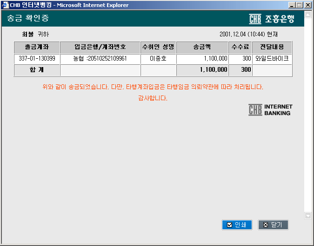This screenshot has width=314, height=246.
Task: Click the 최불 귀하 customer name
Action: pyautogui.click(x=35, y=34)
